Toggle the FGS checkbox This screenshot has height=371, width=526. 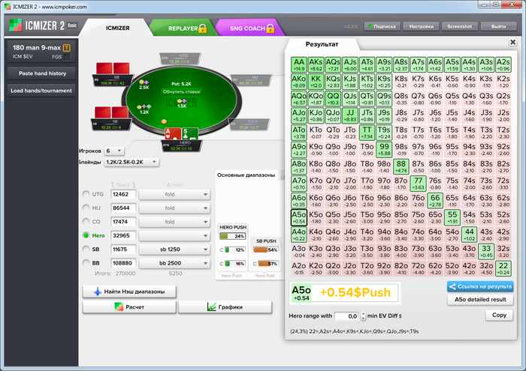(67, 57)
